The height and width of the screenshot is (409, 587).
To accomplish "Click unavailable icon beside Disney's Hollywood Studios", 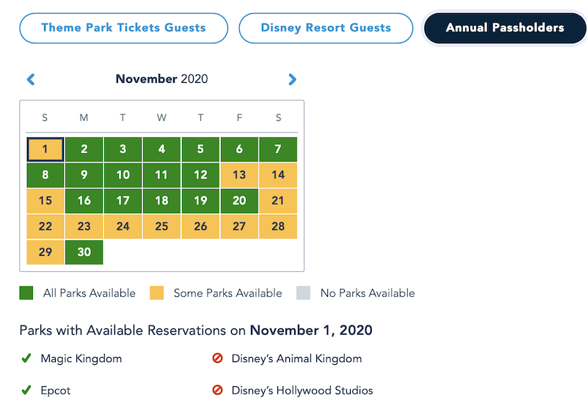I will click(x=217, y=390).
